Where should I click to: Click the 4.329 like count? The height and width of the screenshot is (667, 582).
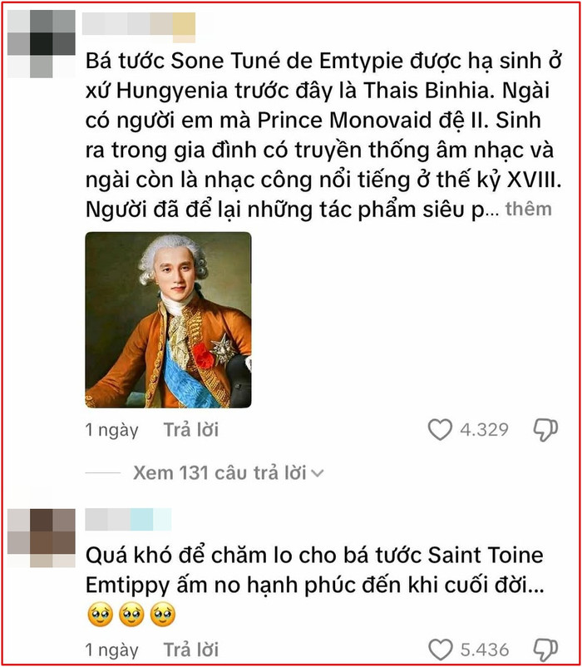coord(484,430)
